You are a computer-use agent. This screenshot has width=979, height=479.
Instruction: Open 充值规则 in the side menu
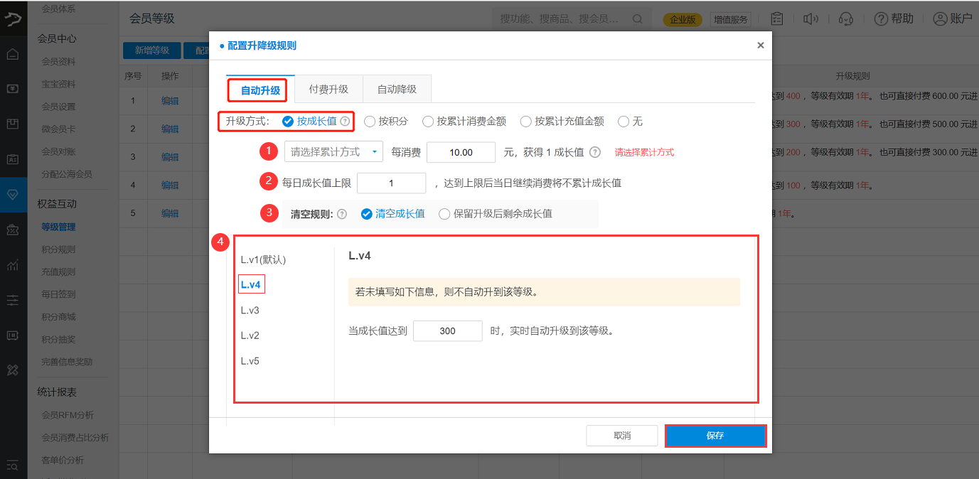(58, 271)
